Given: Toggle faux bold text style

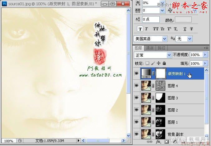Looking at the screenshot, I should tap(140, 29).
